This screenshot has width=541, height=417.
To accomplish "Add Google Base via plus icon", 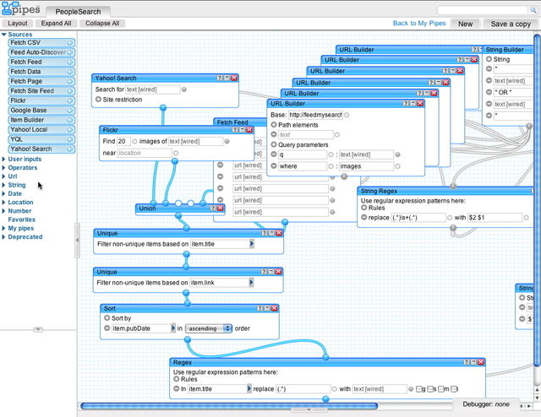I will (x=69, y=111).
